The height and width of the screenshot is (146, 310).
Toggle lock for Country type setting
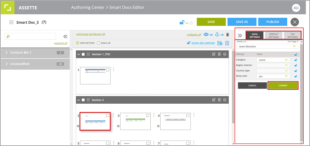tap(296, 71)
